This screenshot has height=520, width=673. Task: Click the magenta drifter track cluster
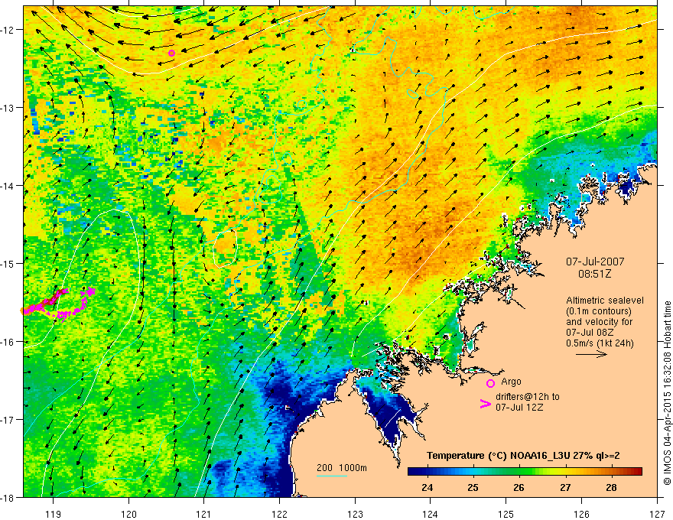coord(58,304)
